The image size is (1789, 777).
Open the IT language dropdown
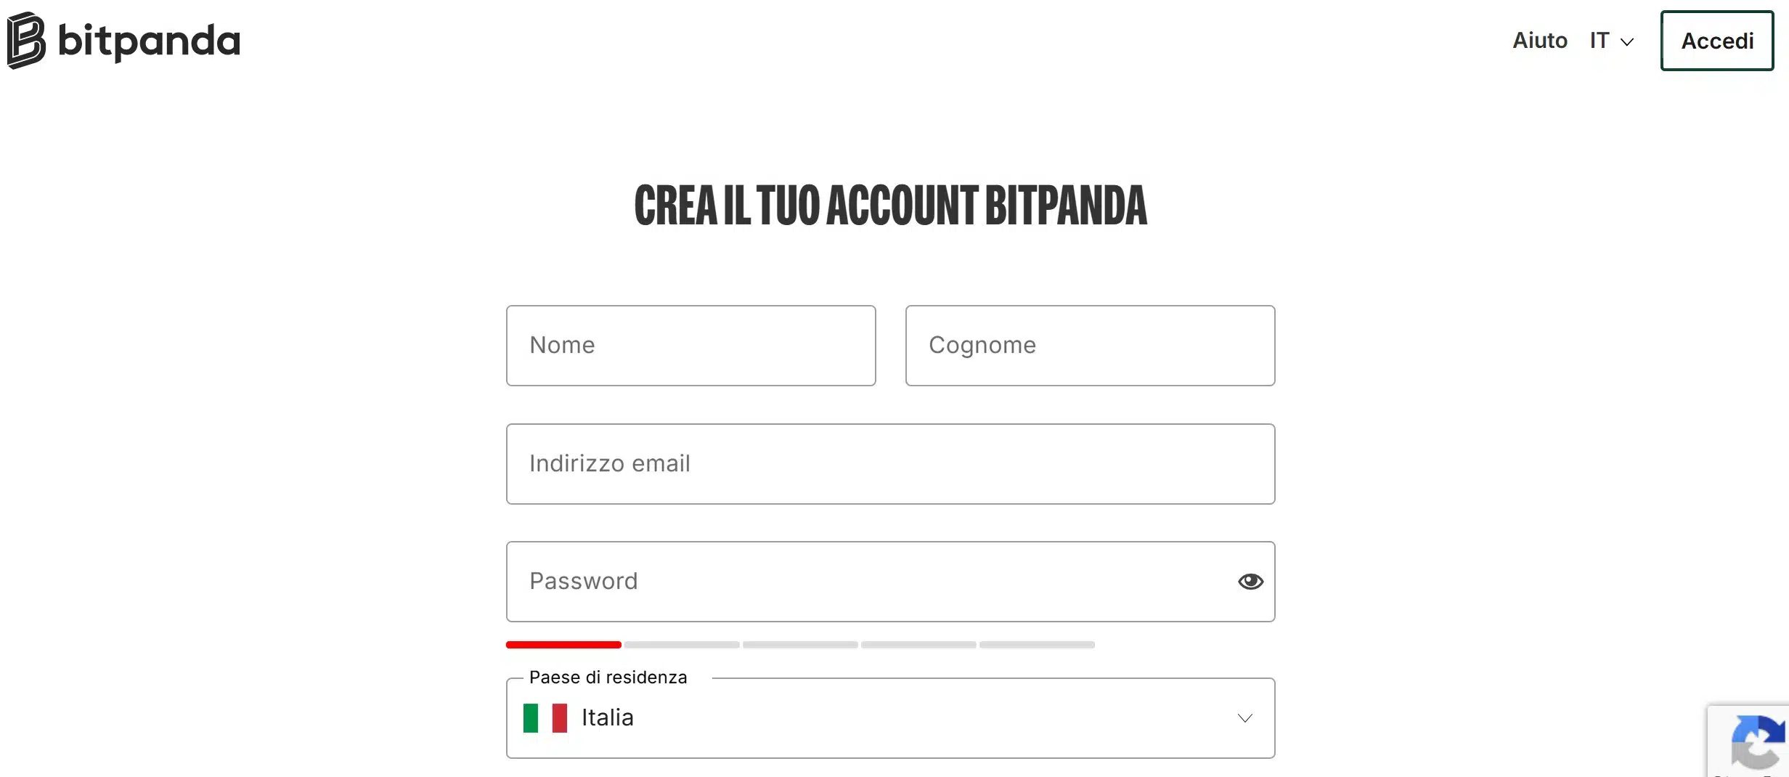pos(1610,41)
